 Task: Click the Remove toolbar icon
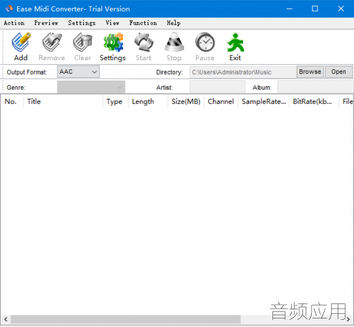coord(52,42)
